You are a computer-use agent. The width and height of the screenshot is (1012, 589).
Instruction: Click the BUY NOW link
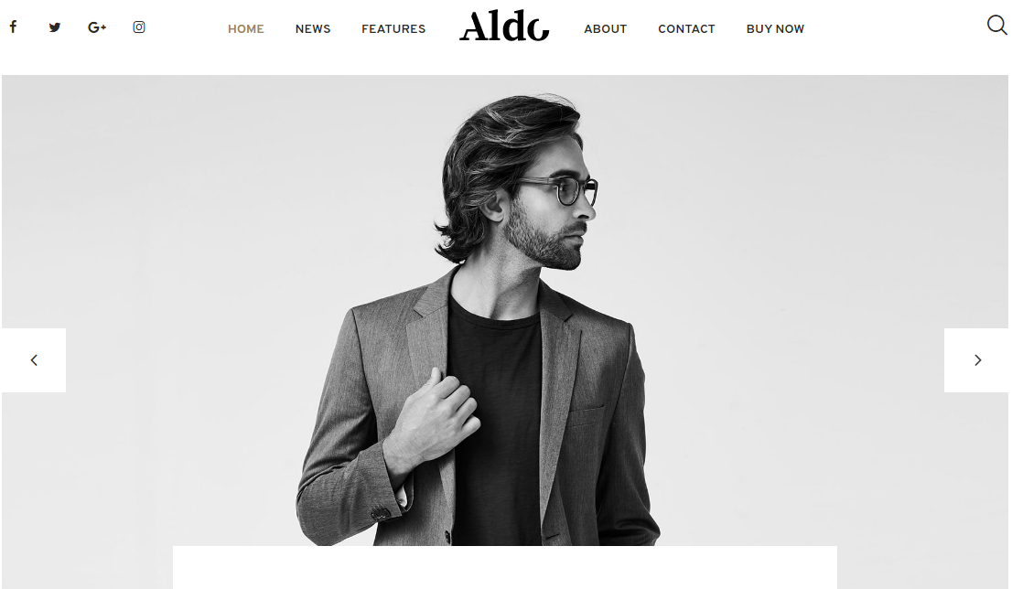pos(775,29)
